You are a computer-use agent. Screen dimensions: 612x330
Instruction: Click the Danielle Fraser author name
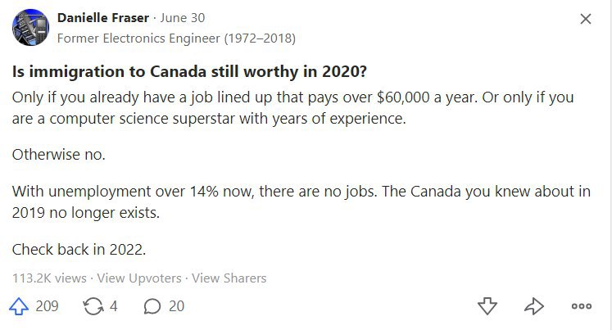click(103, 18)
